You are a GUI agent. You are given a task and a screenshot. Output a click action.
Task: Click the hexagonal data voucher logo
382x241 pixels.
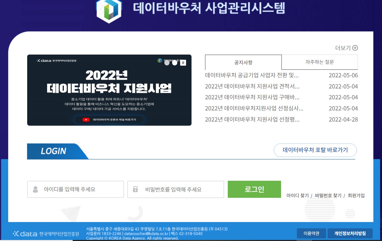pyautogui.click(x=109, y=11)
